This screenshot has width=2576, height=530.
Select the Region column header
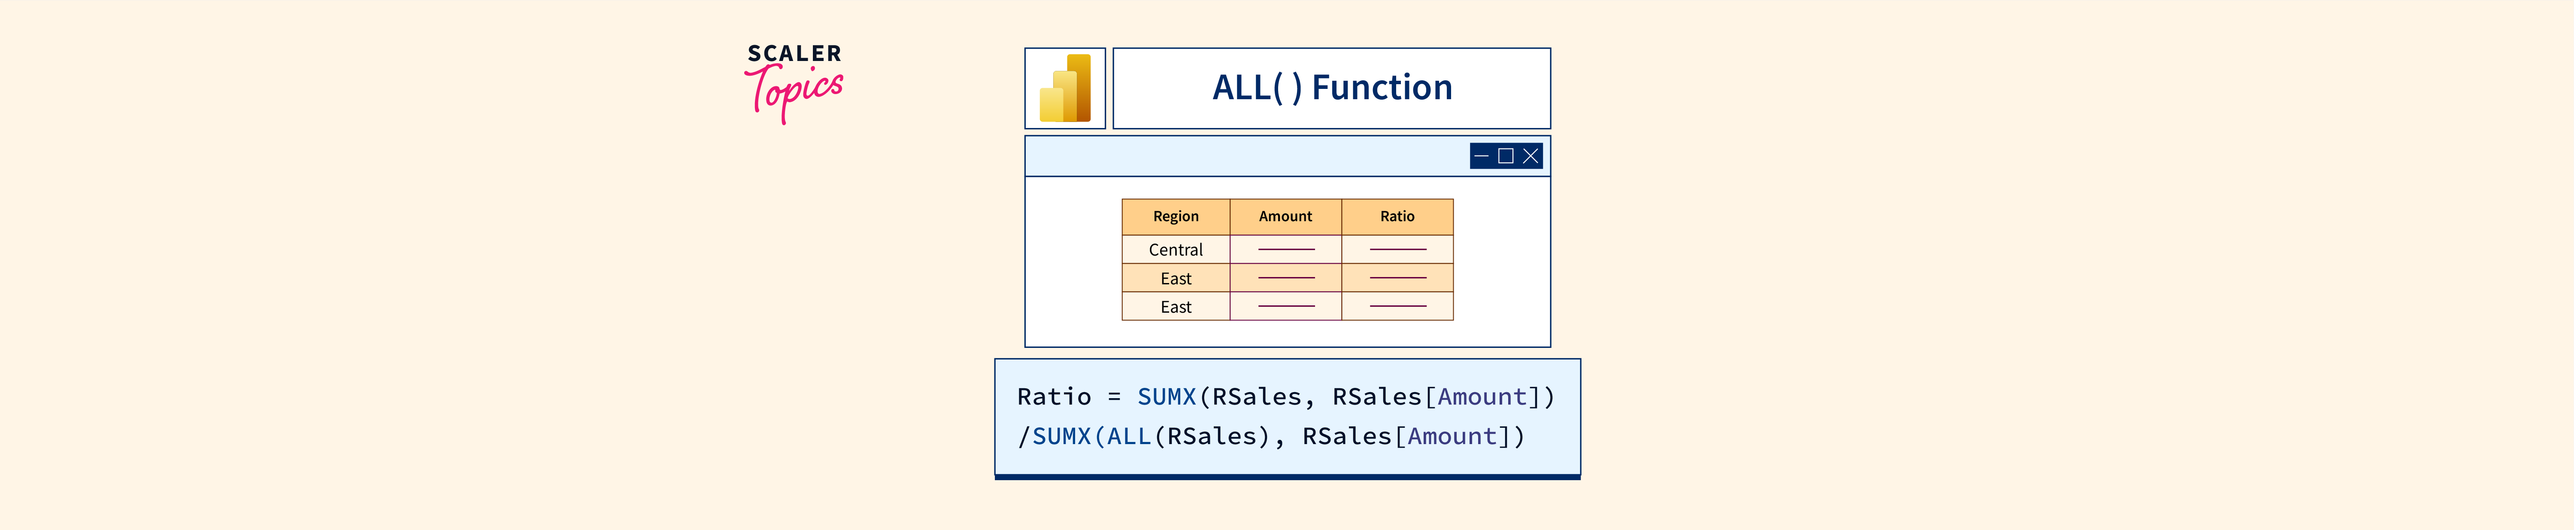click(x=1175, y=216)
